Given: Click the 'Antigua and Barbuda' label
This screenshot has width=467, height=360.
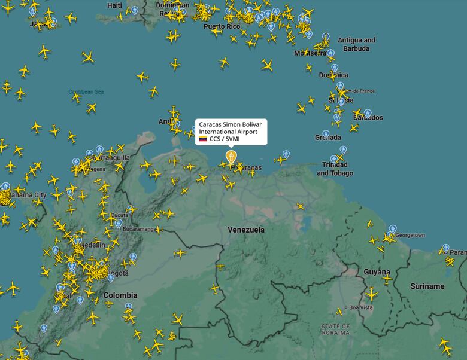Looking at the screenshot, I should [356, 44].
